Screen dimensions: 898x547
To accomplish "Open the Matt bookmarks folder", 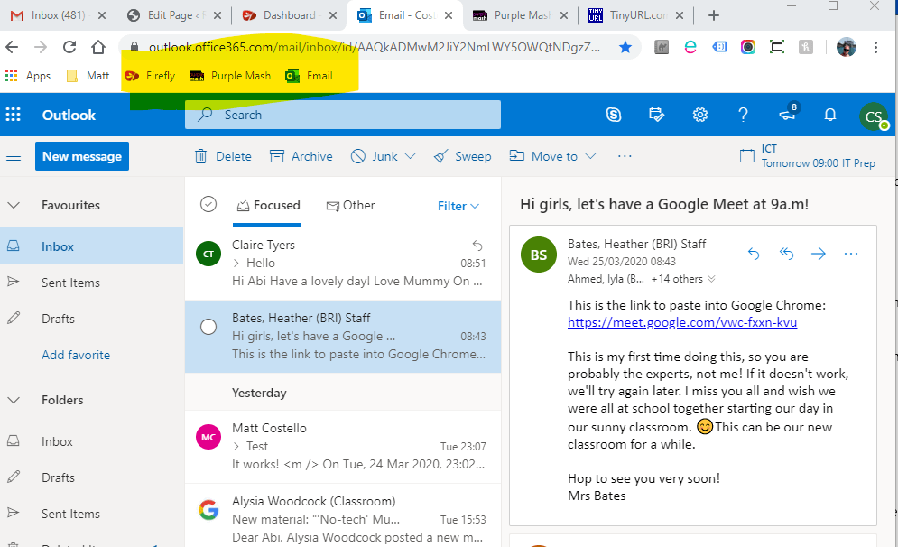I will pyautogui.click(x=88, y=76).
